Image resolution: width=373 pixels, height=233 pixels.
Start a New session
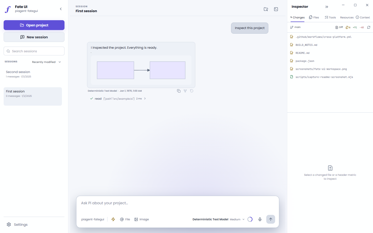[34, 37]
